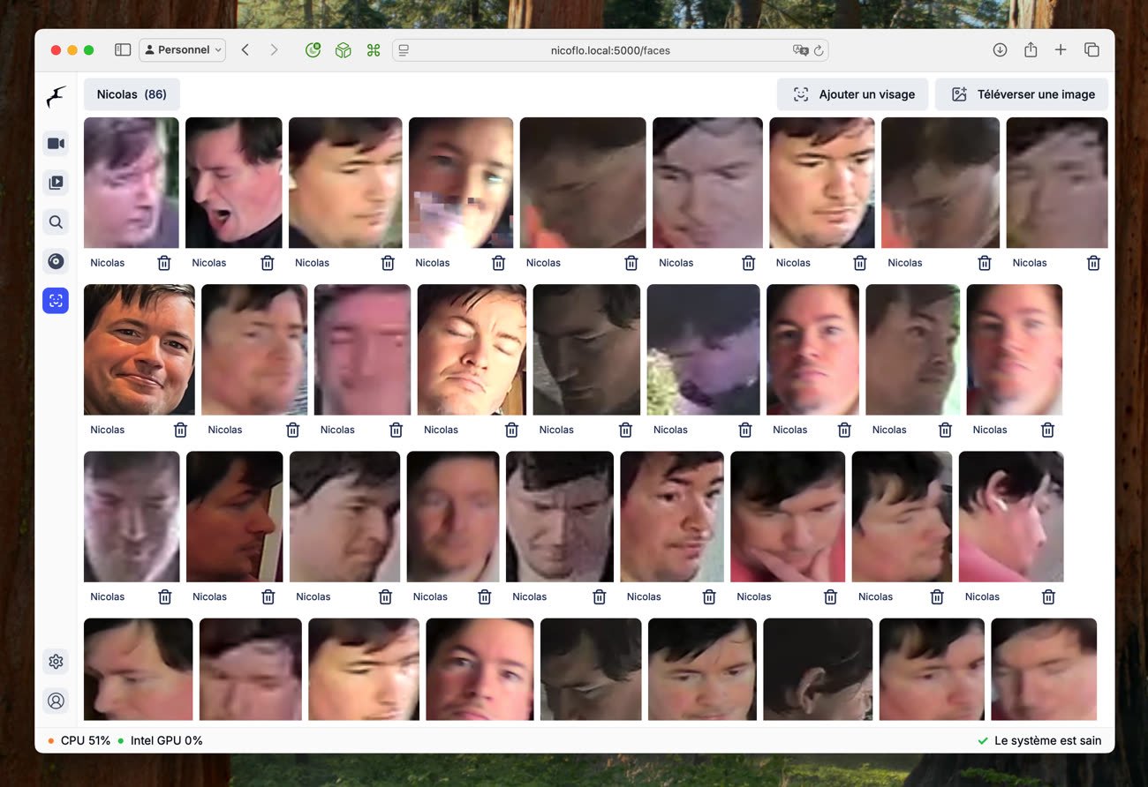This screenshot has width=1148, height=787.
Task: Open the exports disc icon in sidebar
Action: pos(56,261)
